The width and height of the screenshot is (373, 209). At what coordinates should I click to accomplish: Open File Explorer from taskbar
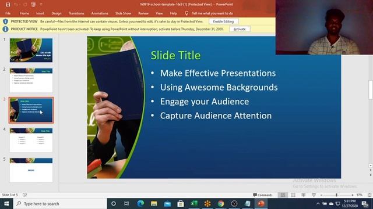[x=154, y=204]
